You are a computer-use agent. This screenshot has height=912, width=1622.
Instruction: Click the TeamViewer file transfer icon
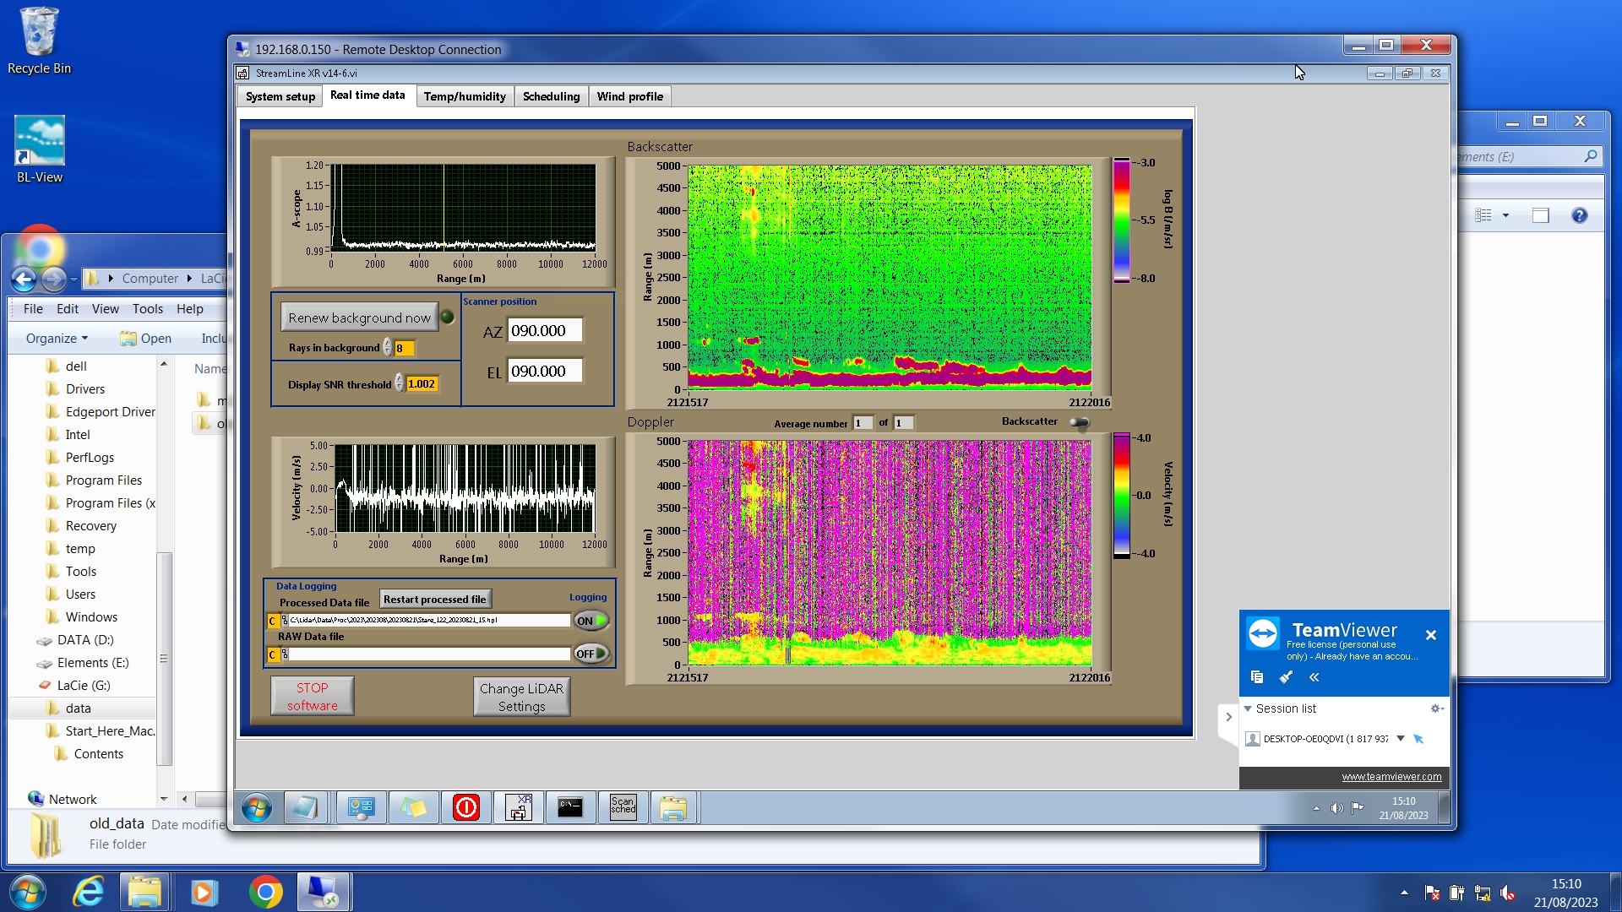pyautogui.click(x=1257, y=677)
